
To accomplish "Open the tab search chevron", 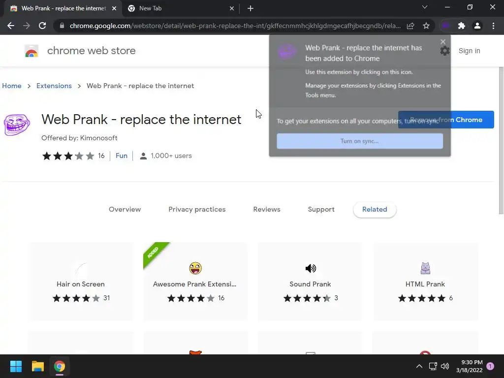I will coord(425,7).
